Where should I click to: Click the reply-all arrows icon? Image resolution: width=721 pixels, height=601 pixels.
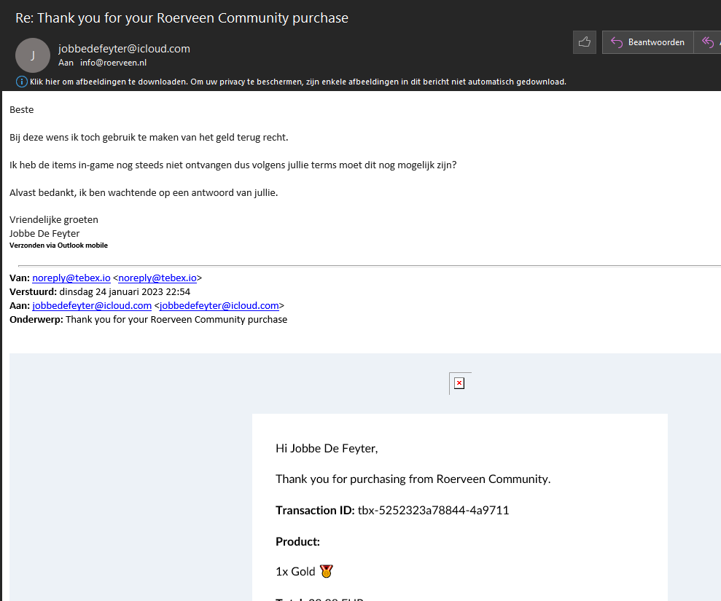(707, 42)
